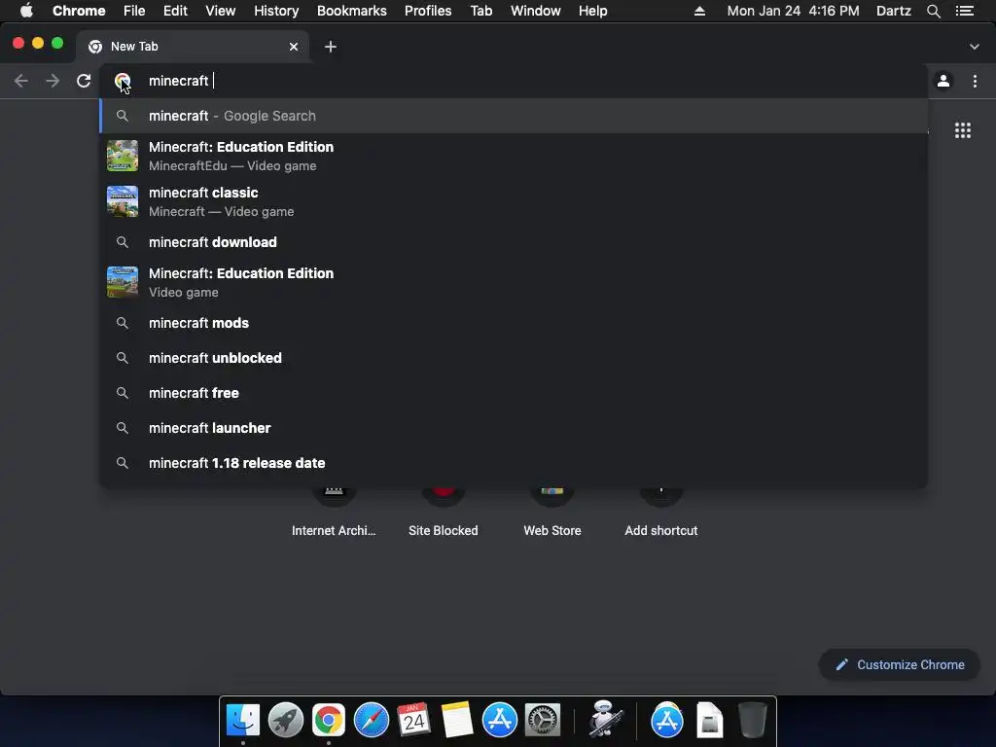Viewport: 996px width, 747px height.
Task: Open Calendar from the Dock
Action: click(413, 720)
